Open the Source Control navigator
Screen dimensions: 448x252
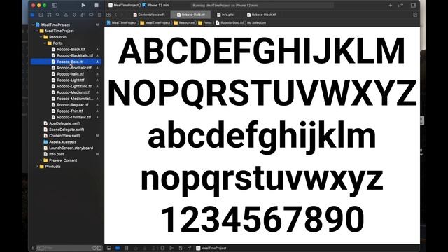tap(41, 15)
